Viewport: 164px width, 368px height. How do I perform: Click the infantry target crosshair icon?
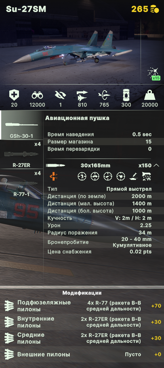82,176
